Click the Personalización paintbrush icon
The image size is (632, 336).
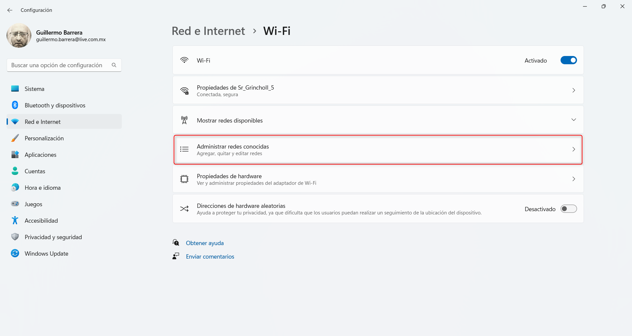point(15,138)
